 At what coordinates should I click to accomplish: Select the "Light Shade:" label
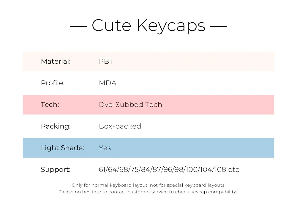[63, 148]
